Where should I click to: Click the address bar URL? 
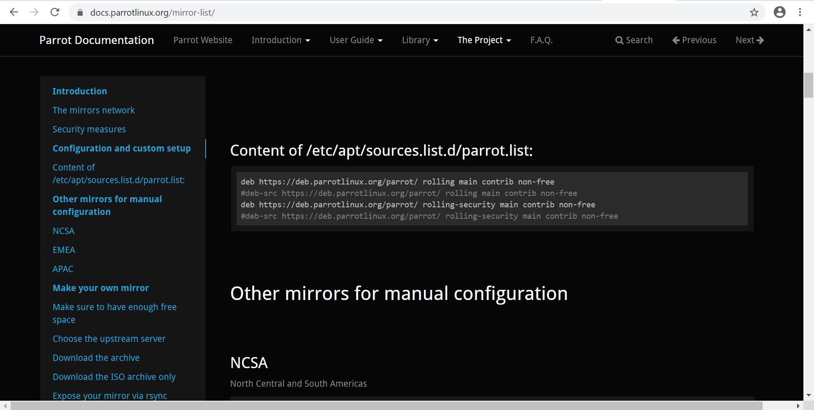(152, 13)
